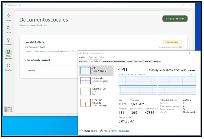Select the CPU performance panel item
This screenshot has height=139, width=204.
pyautogui.click(x=96, y=70)
